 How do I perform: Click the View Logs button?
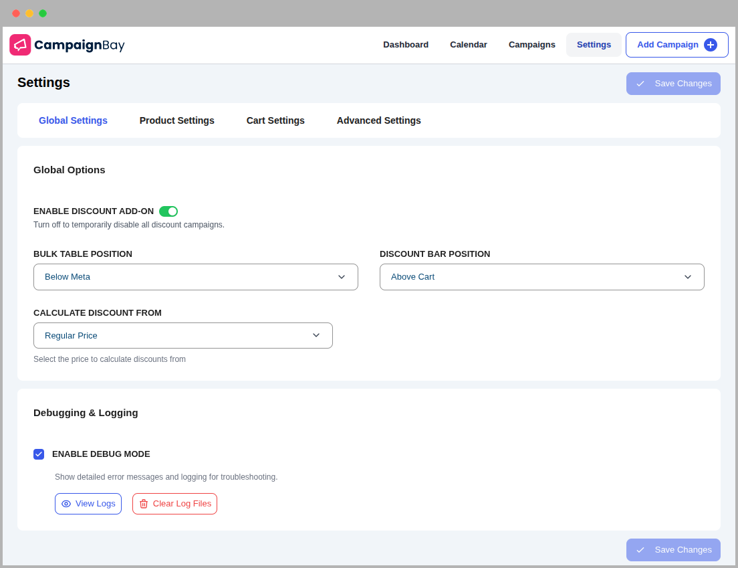coord(88,504)
